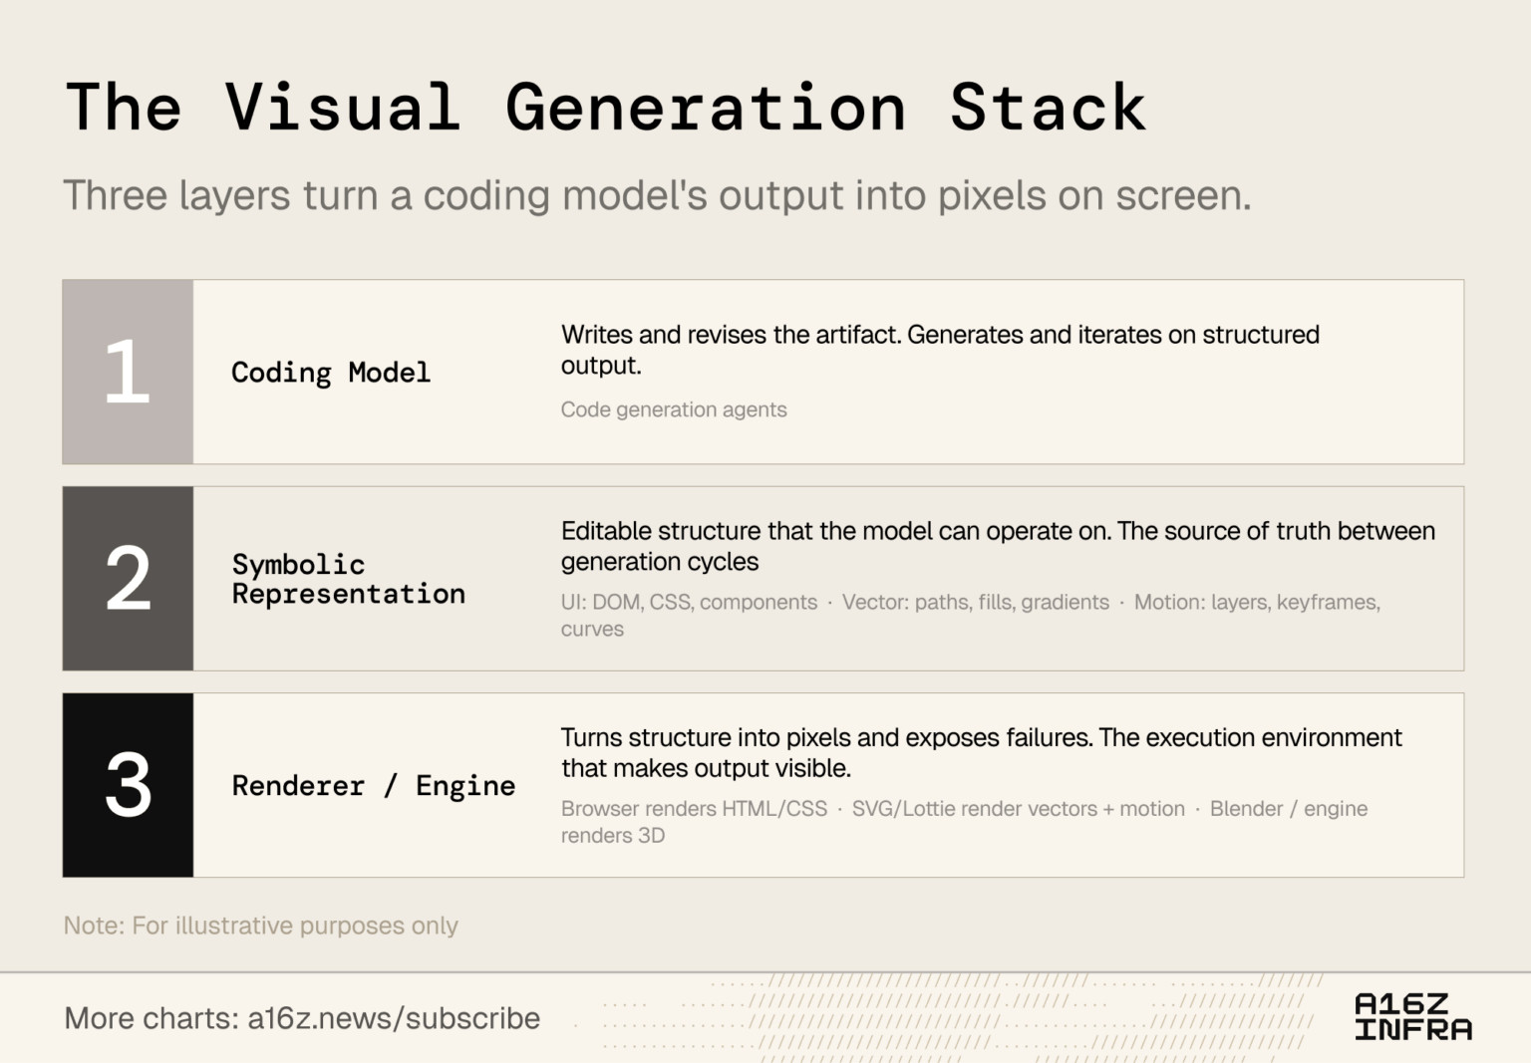The width and height of the screenshot is (1531, 1063).
Task: Open the a16z.news/subscribe link
Action: (x=394, y=1018)
